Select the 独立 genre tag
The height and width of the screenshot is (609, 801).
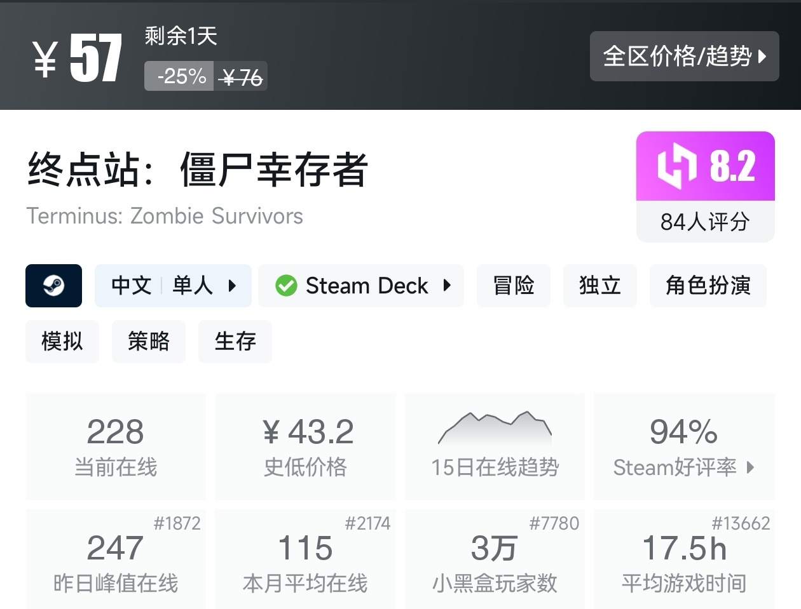tap(599, 286)
